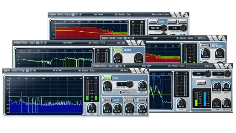Go to previous preset in MR Gate
The height and width of the screenshot is (133, 236).
pyautogui.click(x=124, y=66)
